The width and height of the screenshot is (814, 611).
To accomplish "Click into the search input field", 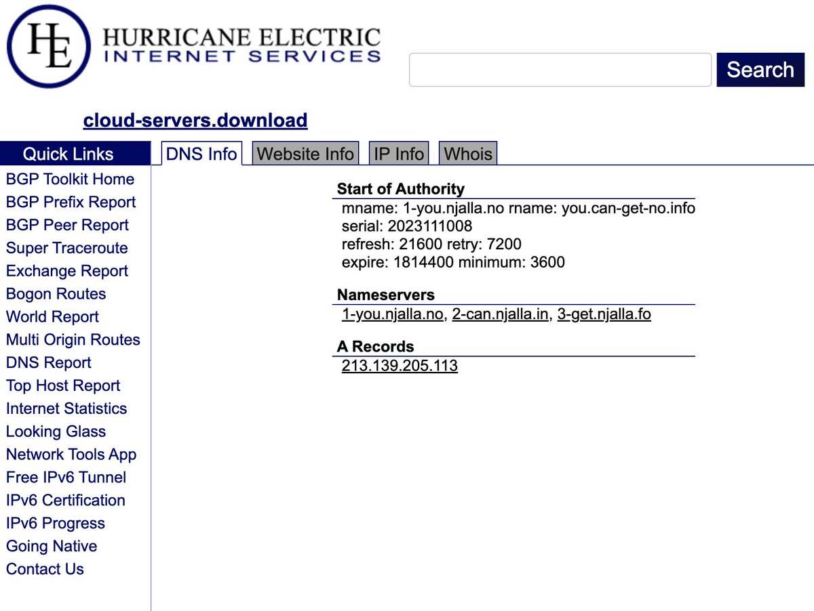I will pos(560,70).
